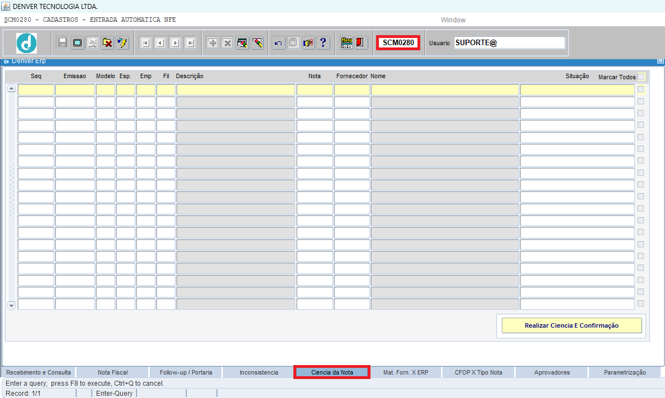665x398 pixels.
Task: Go to next record navigation icon
Action: (x=175, y=43)
